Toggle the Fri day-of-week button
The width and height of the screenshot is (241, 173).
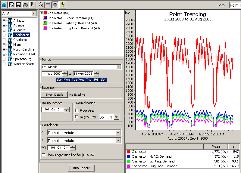(x=96, y=80)
